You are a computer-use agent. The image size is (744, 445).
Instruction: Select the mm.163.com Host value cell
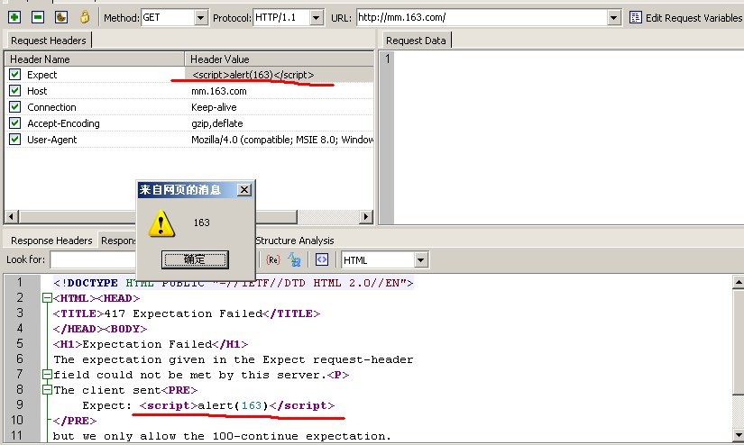click(x=279, y=90)
